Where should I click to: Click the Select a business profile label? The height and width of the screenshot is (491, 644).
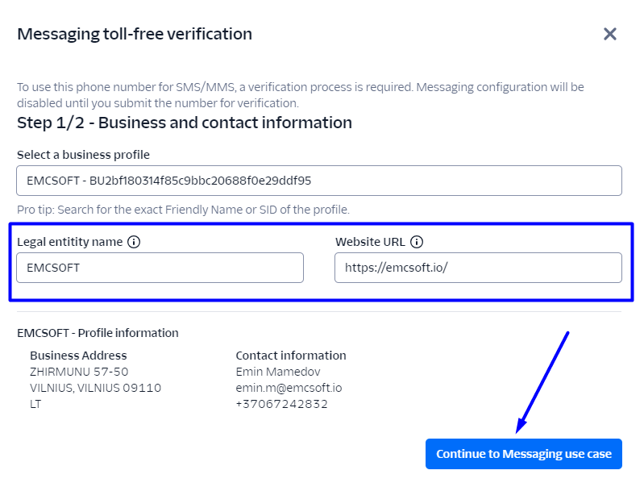coord(83,155)
